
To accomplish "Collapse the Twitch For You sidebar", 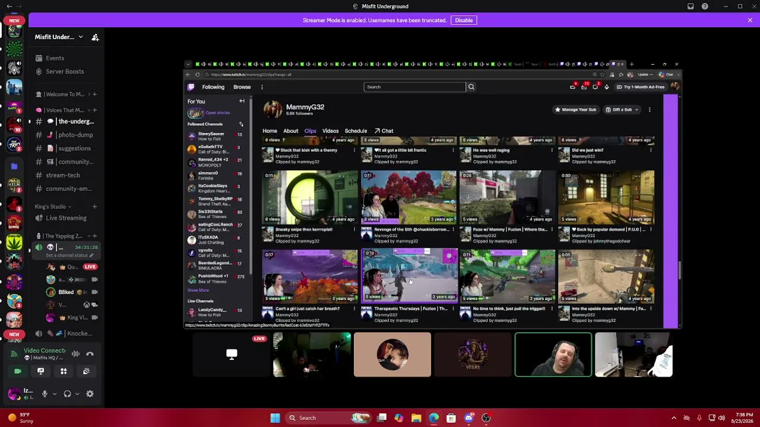I will [242, 101].
